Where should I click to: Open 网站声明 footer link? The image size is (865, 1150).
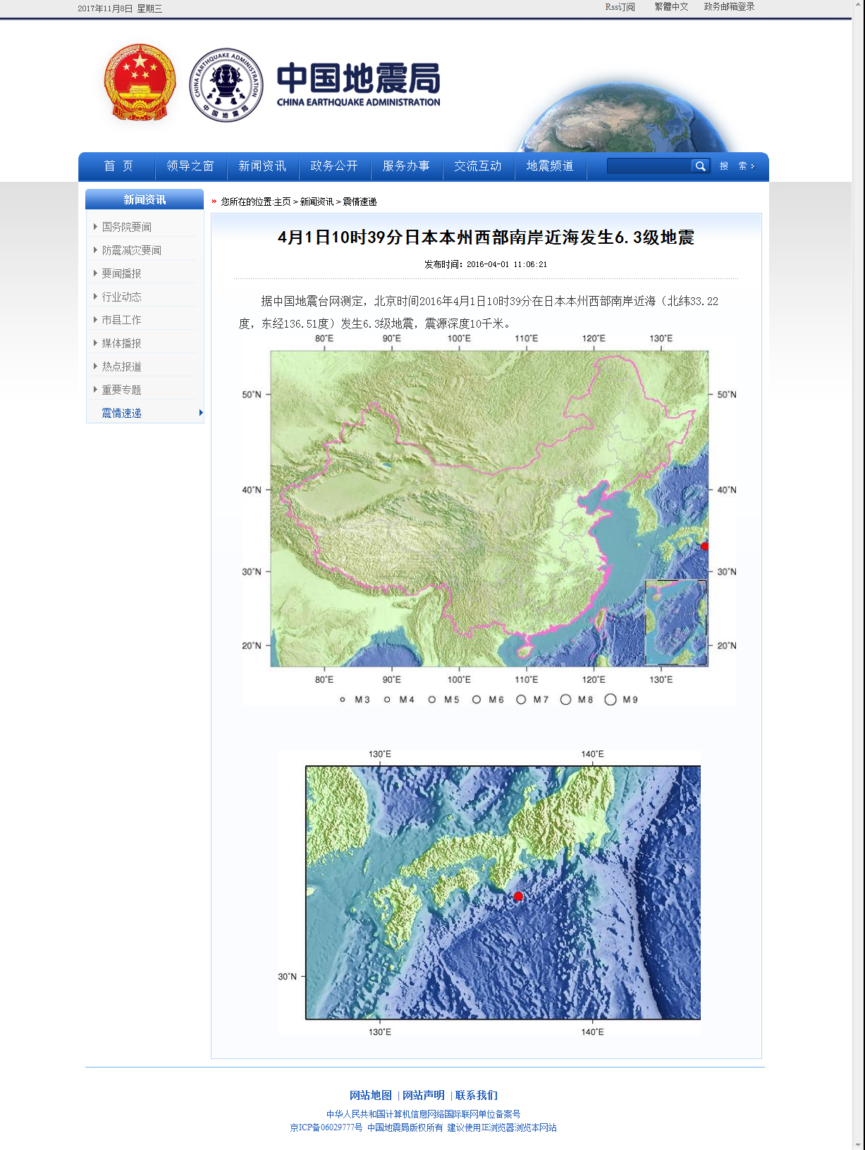[x=424, y=1095]
